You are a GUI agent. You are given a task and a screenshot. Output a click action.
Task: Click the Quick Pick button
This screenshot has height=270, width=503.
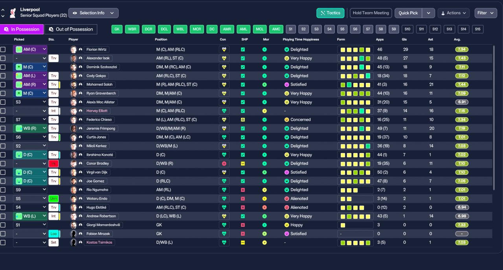pos(408,13)
